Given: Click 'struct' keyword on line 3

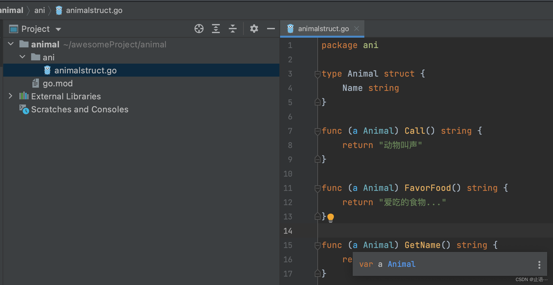Looking at the screenshot, I should [x=399, y=74].
